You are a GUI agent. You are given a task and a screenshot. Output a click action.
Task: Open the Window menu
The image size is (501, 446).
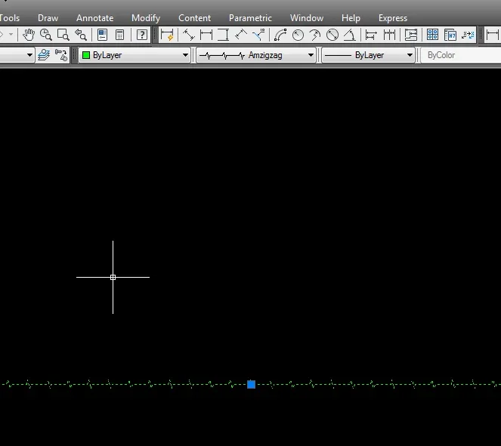(307, 18)
